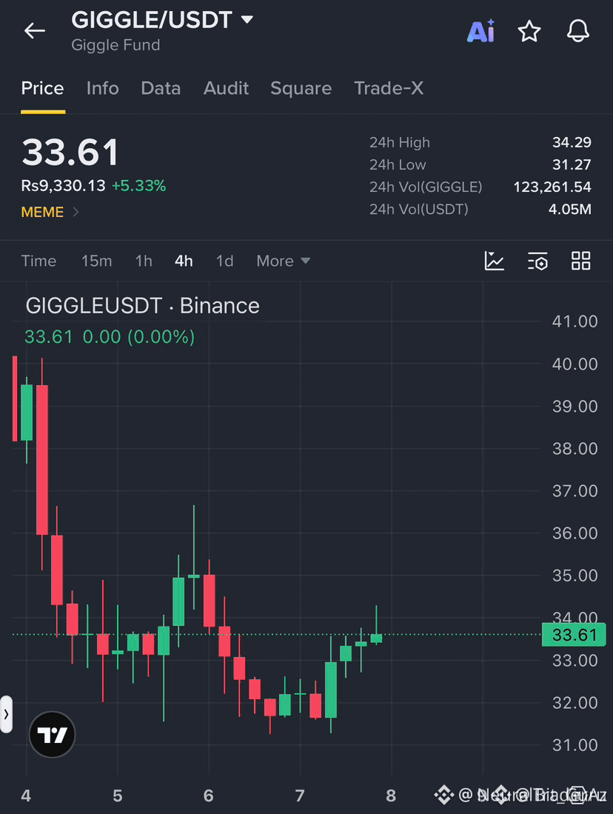Tap the Rs9,330.13 converted price
This screenshot has width=613, height=814.
pyautogui.click(x=64, y=186)
